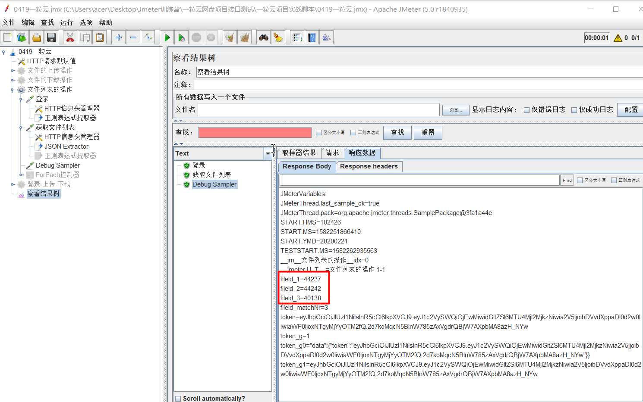Collapse the 文件列表的操作 node toggle
The width and height of the screenshot is (643, 402).
click(13, 90)
